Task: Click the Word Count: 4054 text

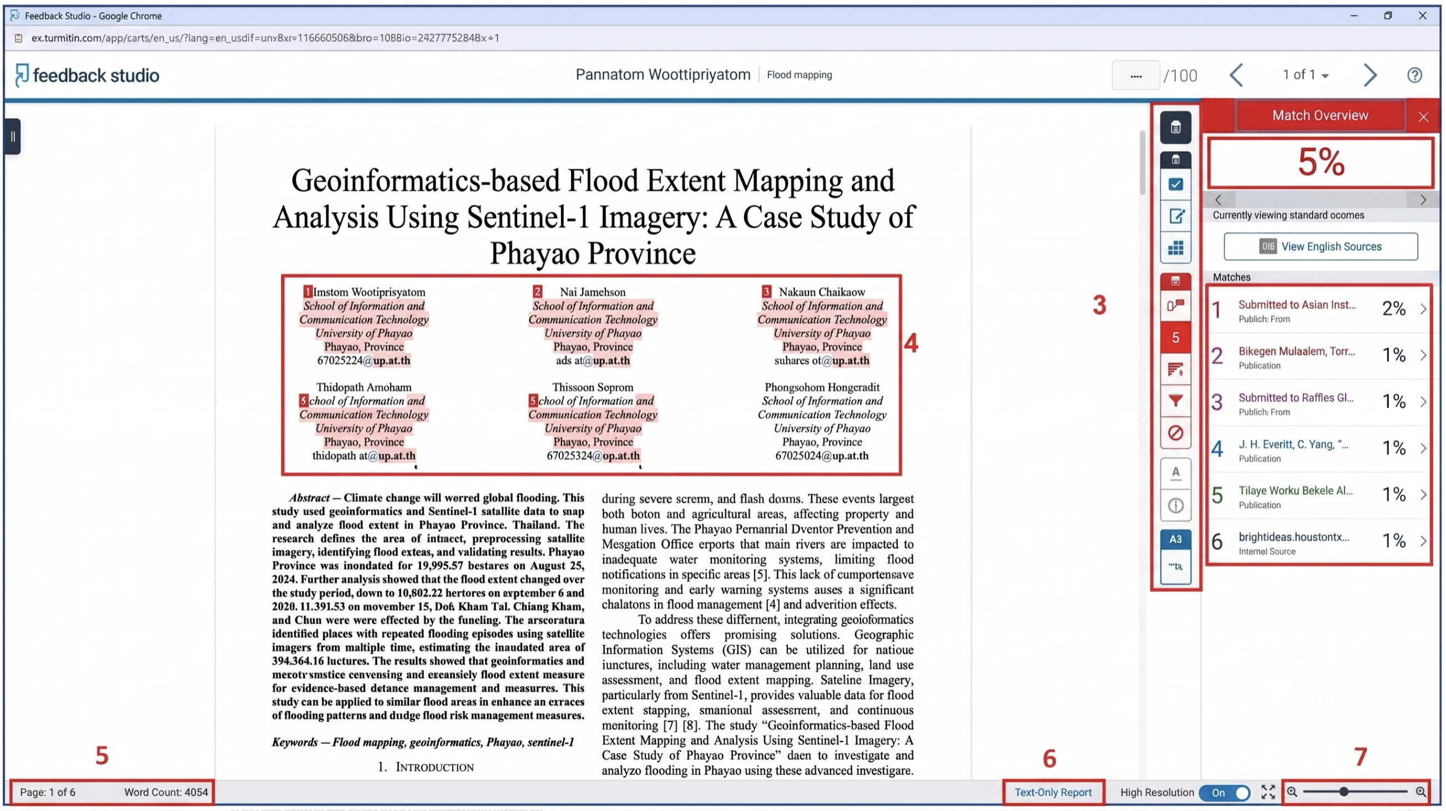Action: pos(165,792)
